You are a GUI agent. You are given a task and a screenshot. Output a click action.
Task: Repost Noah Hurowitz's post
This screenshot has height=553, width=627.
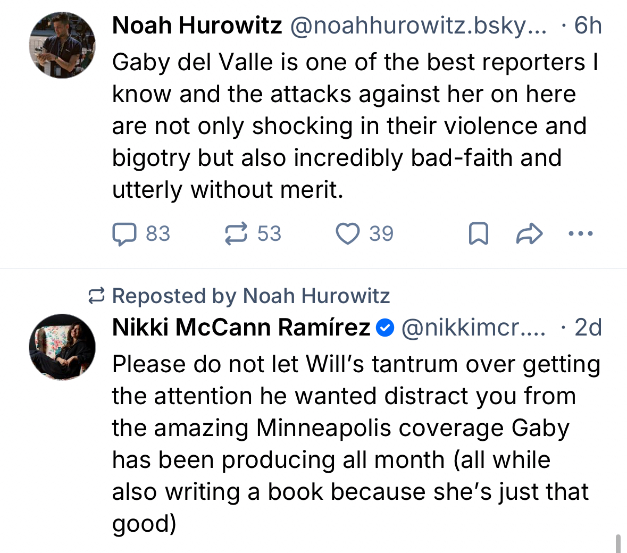(x=236, y=234)
